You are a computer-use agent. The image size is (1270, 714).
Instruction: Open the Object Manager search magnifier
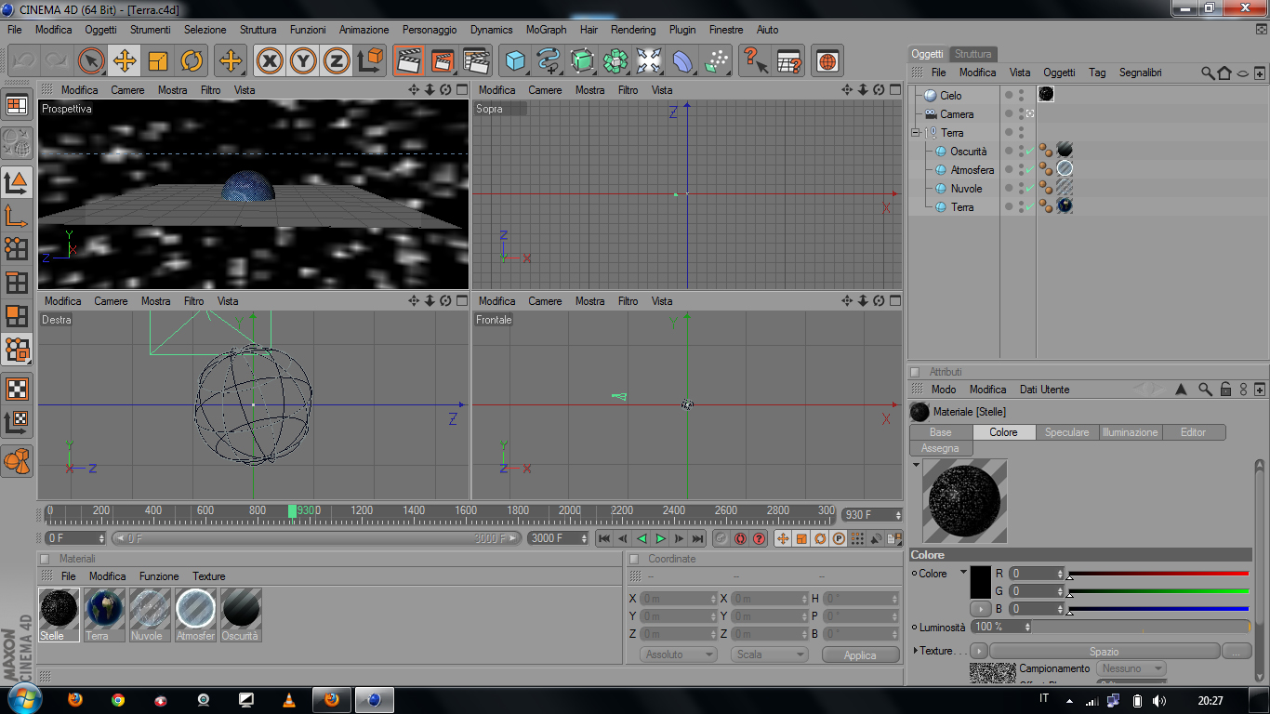point(1207,73)
